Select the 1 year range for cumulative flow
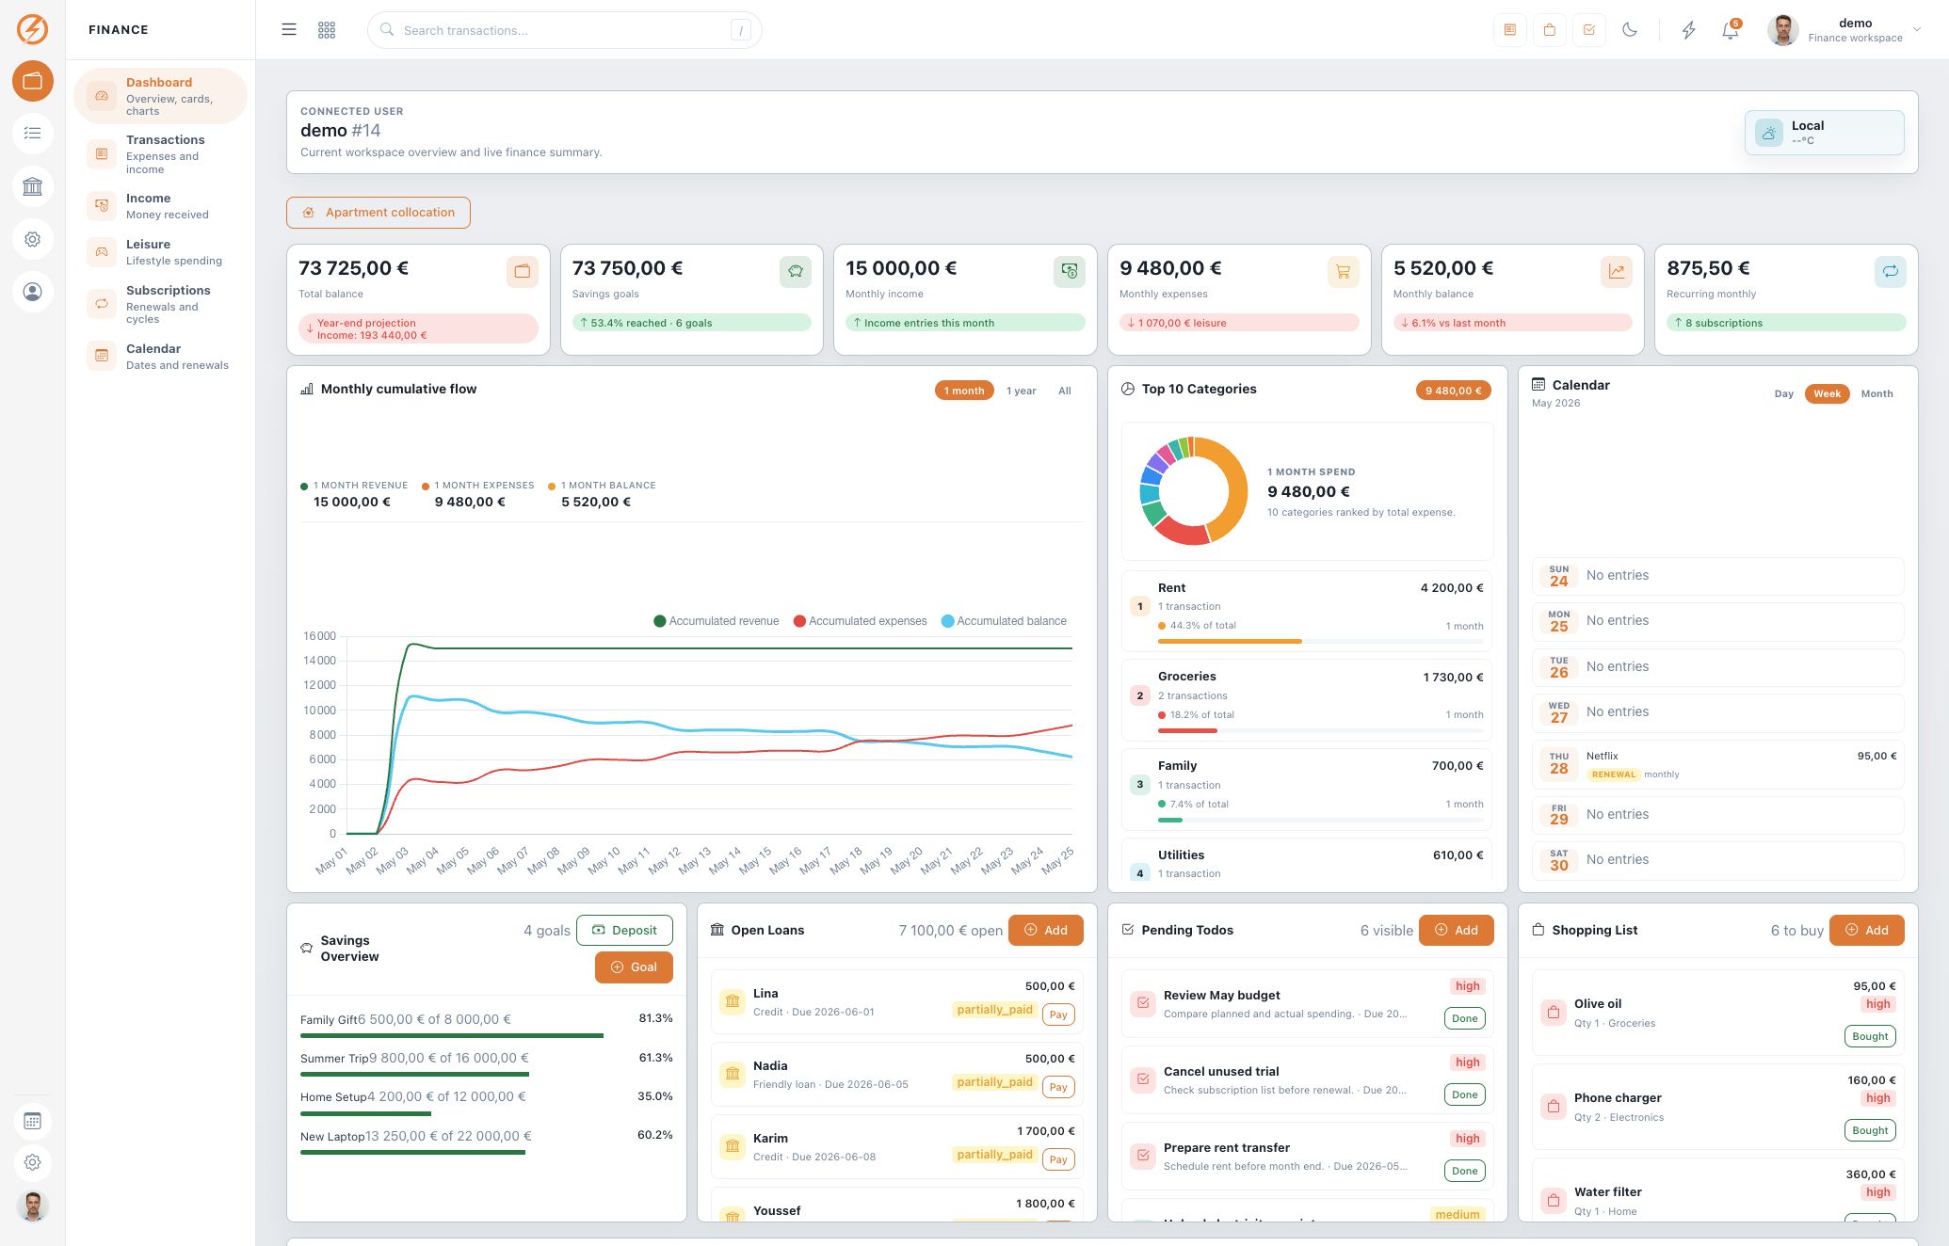 (x=1021, y=391)
